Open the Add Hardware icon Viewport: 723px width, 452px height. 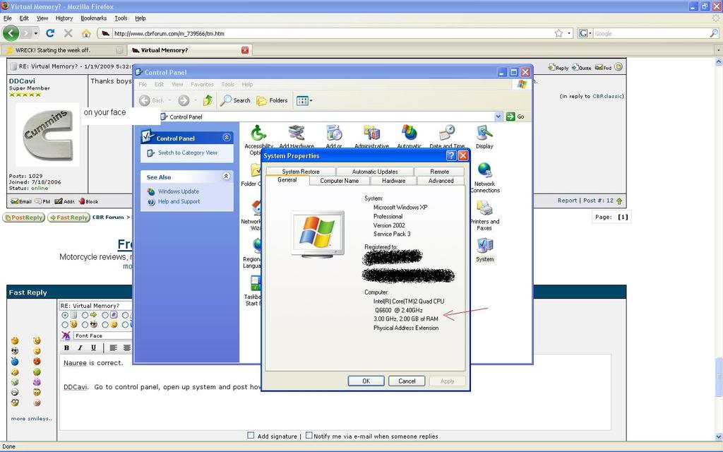pyautogui.click(x=297, y=136)
